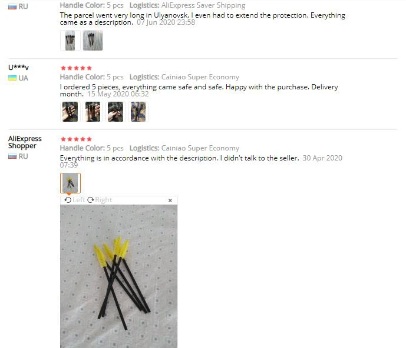Click the top Russia flag icon
This screenshot has width=406, height=348.
click(x=12, y=6)
